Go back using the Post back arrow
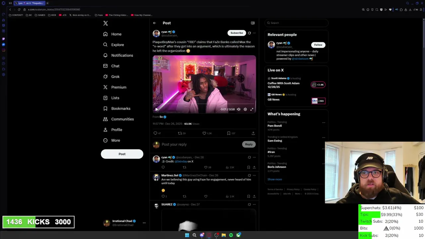This screenshot has width=425, height=239. [x=154, y=23]
